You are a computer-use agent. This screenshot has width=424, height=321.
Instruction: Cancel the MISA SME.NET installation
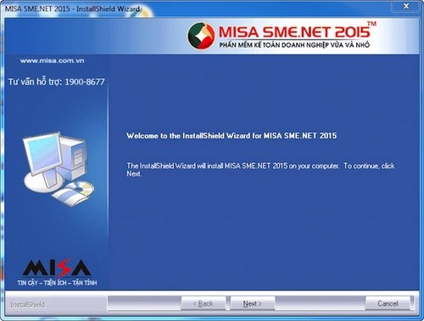pos(388,303)
